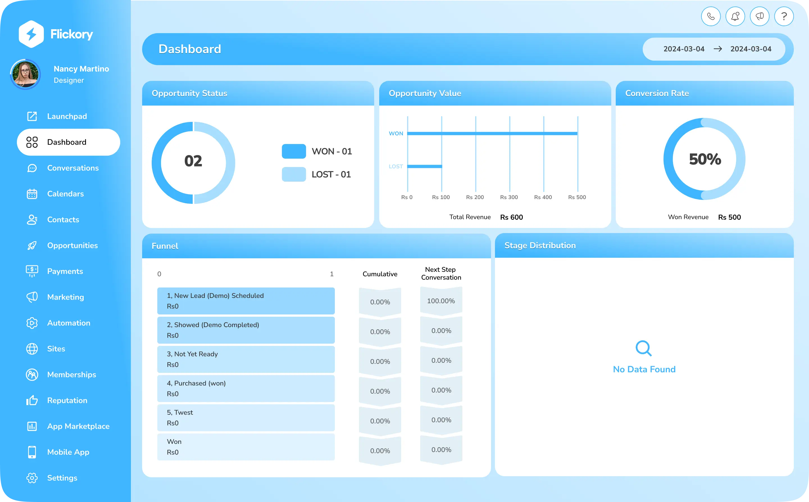Viewport: 809px width, 502px height.
Task: Click the phone call icon in header
Action: [711, 16]
